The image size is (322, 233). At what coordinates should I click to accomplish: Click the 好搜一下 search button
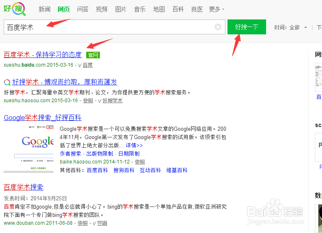point(247,27)
